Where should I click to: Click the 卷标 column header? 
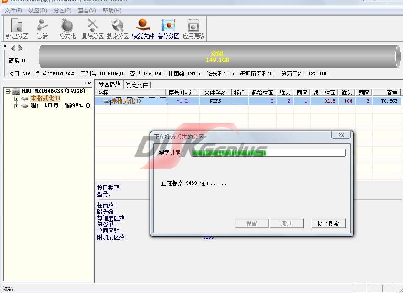click(x=130, y=93)
